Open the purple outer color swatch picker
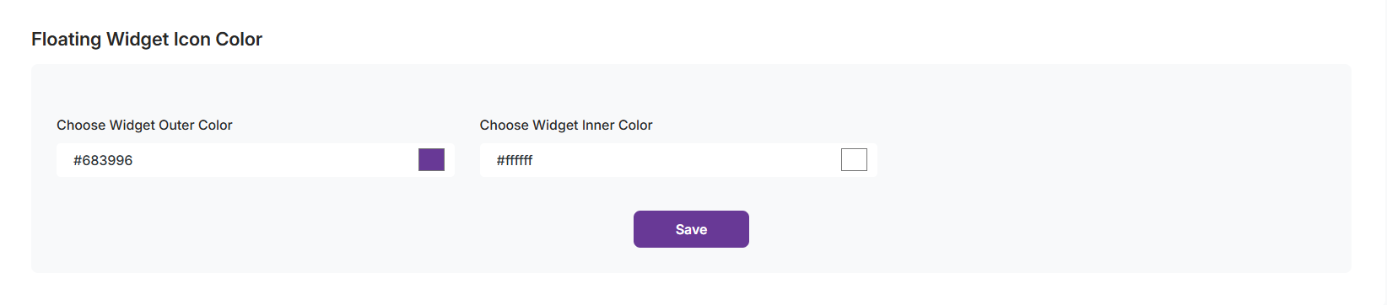The image size is (1387, 305). [x=431, y=159]
